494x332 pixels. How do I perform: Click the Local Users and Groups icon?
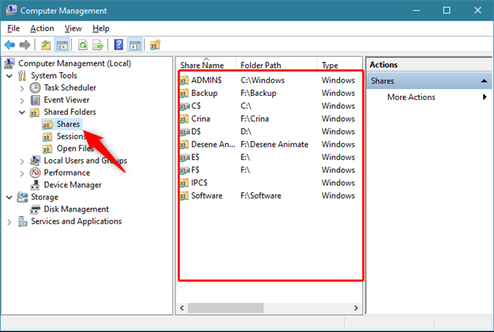35,161
